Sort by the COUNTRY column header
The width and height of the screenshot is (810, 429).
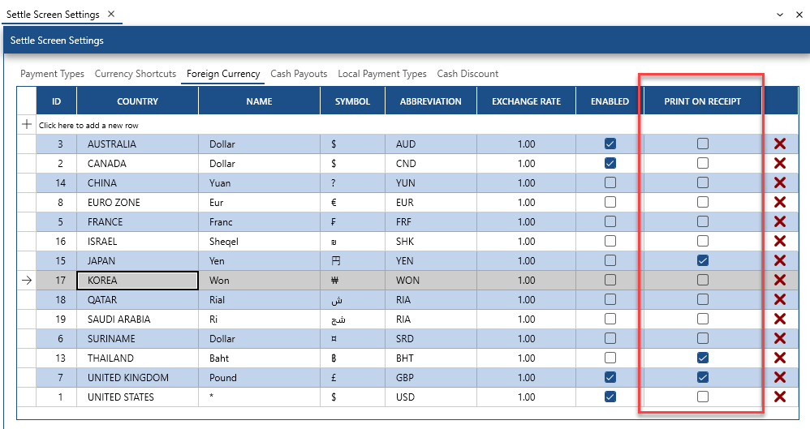click(137, 101)
